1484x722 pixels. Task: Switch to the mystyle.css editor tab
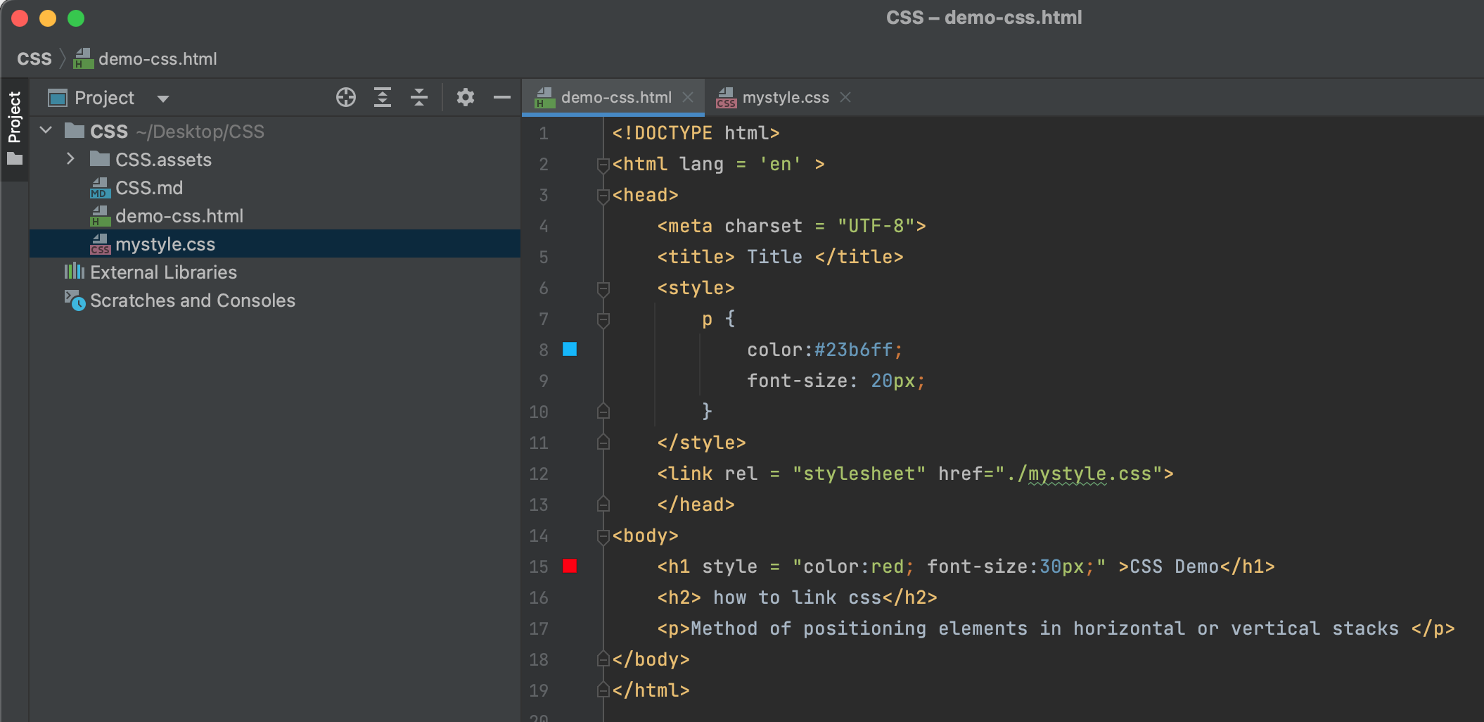click(786, 97)
